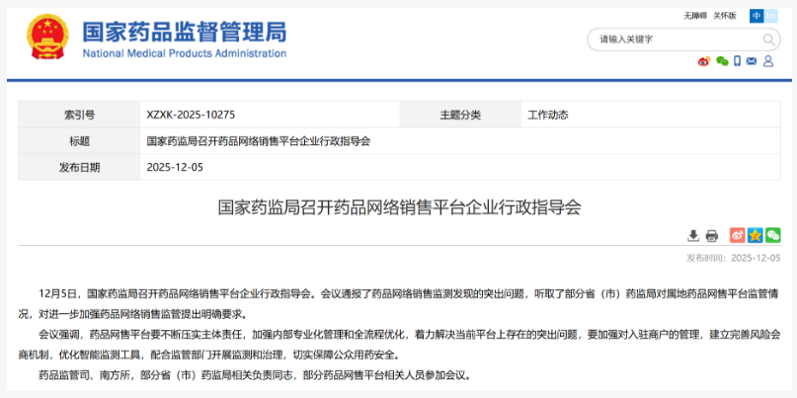Click the index number XZXK-2025-10275
This screenshot has width=797, height=398.
click(191, 115)
